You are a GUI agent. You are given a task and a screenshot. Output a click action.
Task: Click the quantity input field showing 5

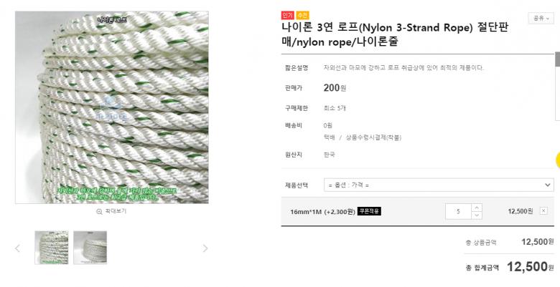(459, 212)
